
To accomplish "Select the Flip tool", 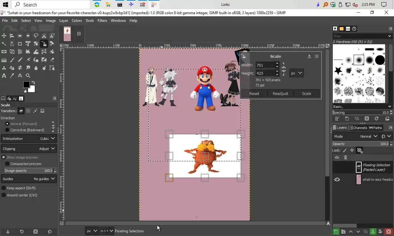I will click(x=4, y=52).
